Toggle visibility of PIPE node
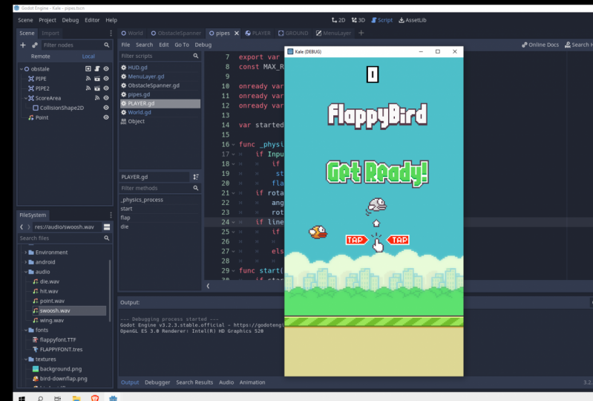 106,79
